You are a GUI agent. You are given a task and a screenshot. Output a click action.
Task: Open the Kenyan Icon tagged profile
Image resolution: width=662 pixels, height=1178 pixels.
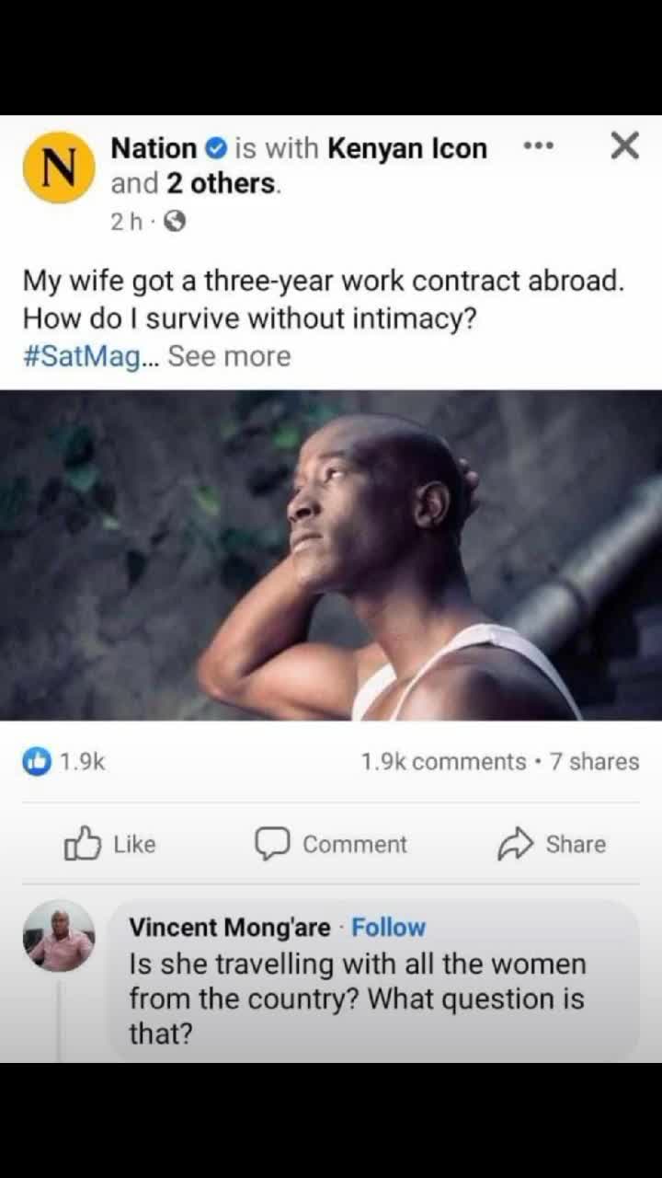coord(407,148)
